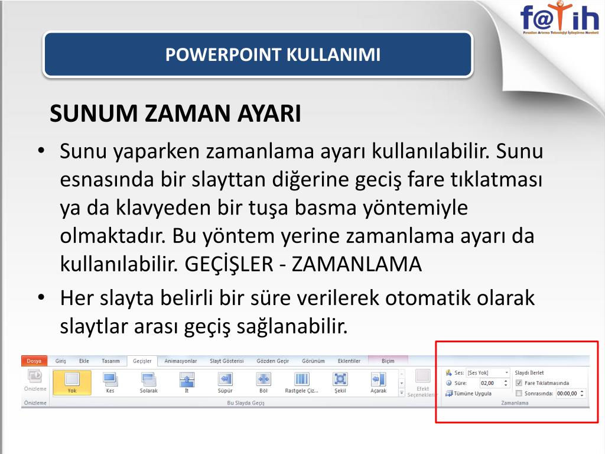The image size is (605, 454).
Task: Click the Önizleme group label
Action: 35,403
